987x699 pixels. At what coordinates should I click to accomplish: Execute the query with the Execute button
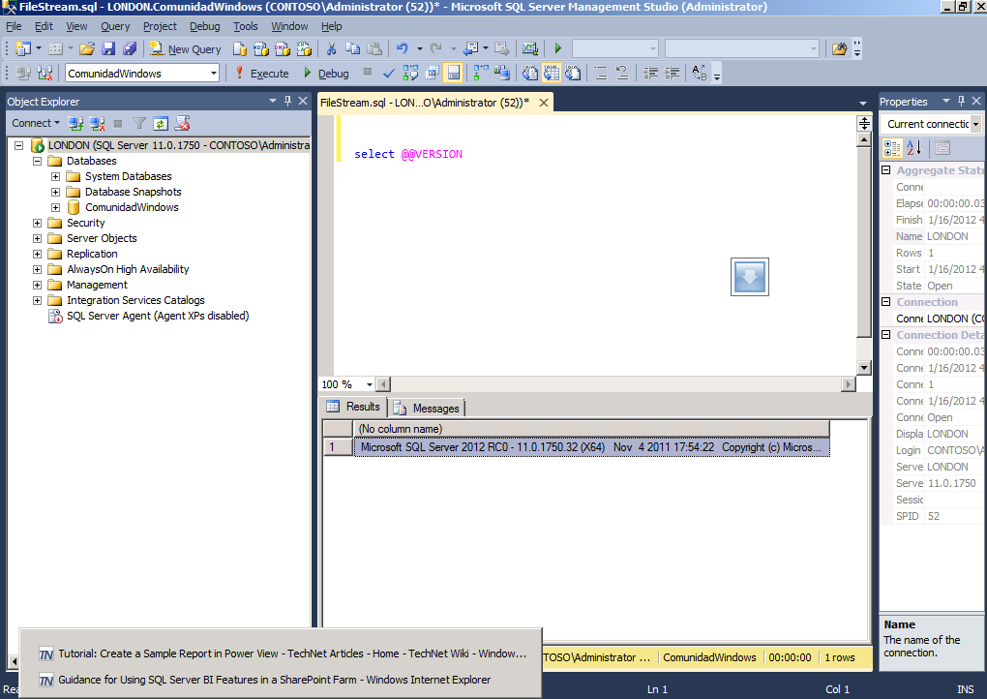coord(262,73)
